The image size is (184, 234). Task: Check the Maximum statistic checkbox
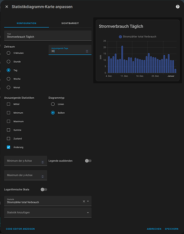[x=8, y=121]
